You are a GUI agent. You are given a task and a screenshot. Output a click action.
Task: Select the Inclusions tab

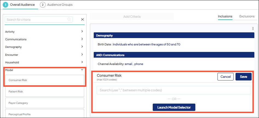(x=225, y=16)
